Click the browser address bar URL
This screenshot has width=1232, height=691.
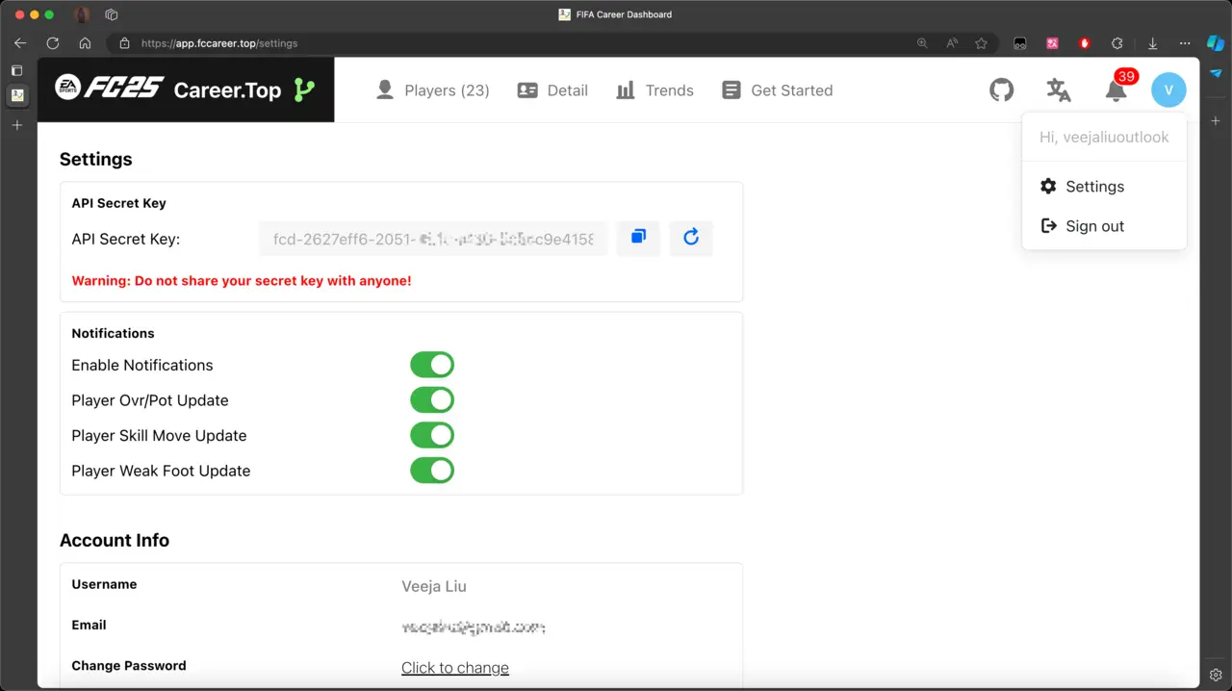219,43
